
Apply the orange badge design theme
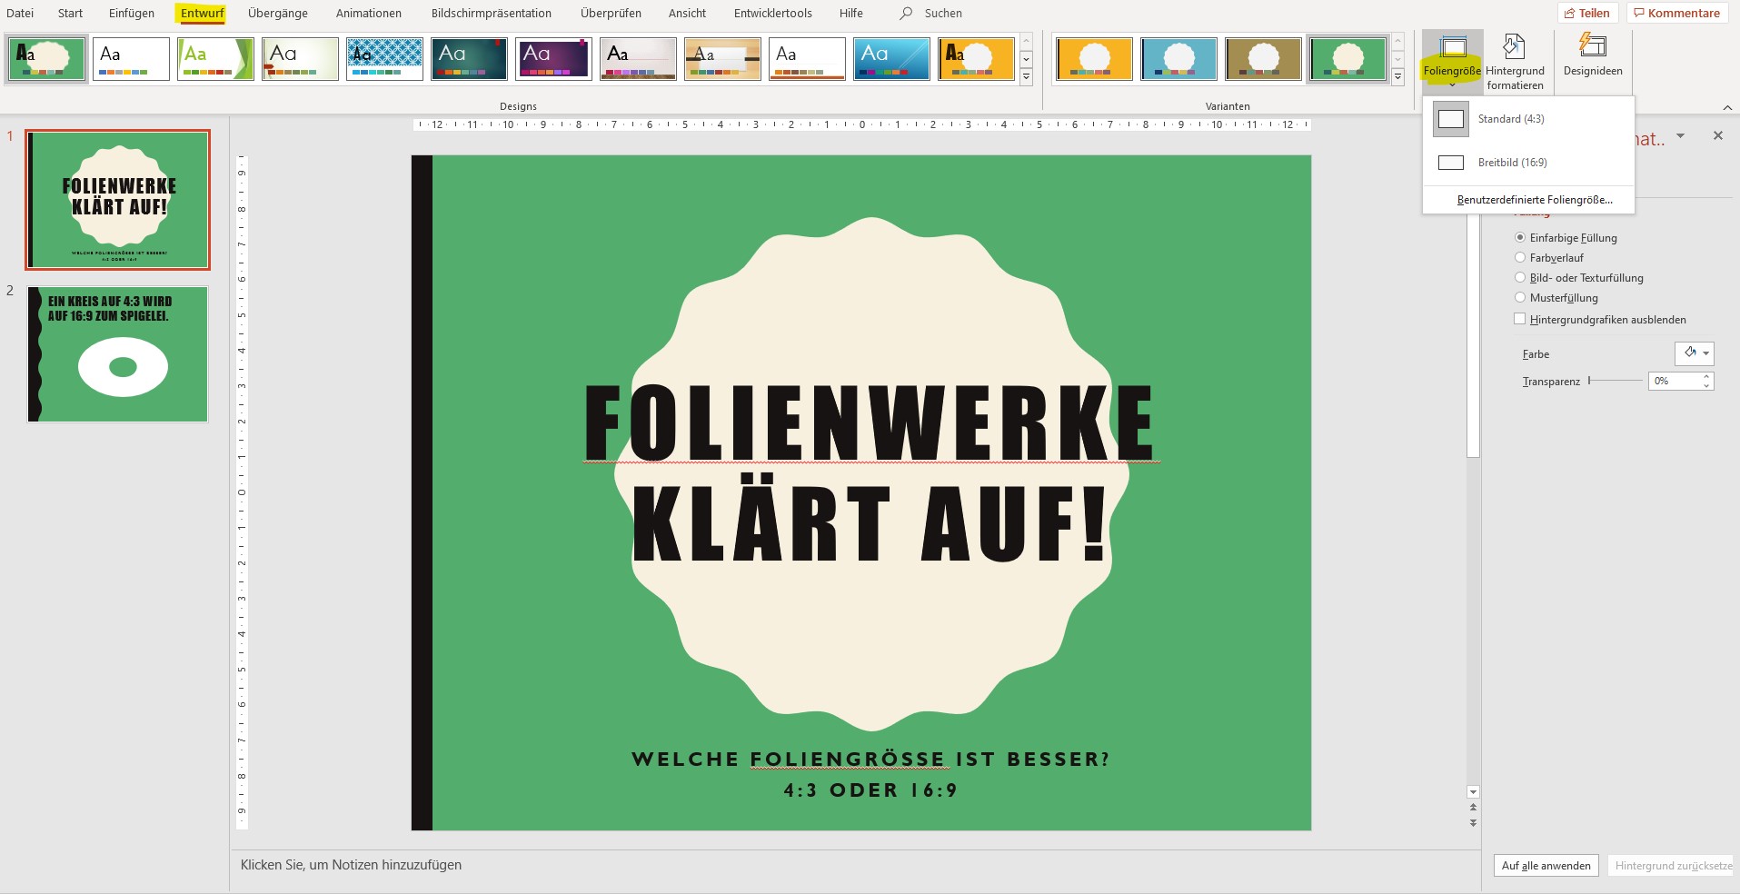click(x=976, y=59)
